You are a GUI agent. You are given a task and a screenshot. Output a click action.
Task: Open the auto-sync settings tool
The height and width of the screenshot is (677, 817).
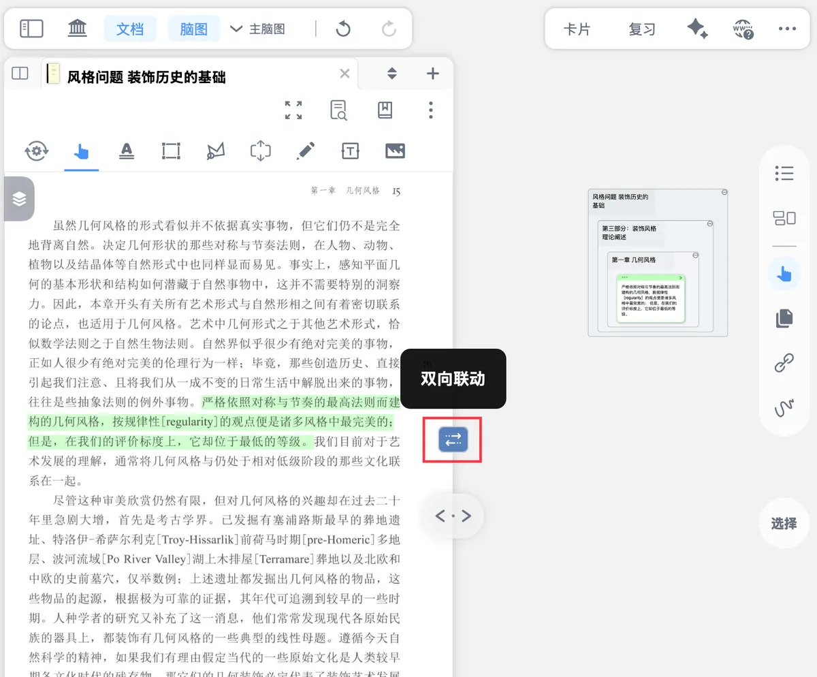click(36, 151)
